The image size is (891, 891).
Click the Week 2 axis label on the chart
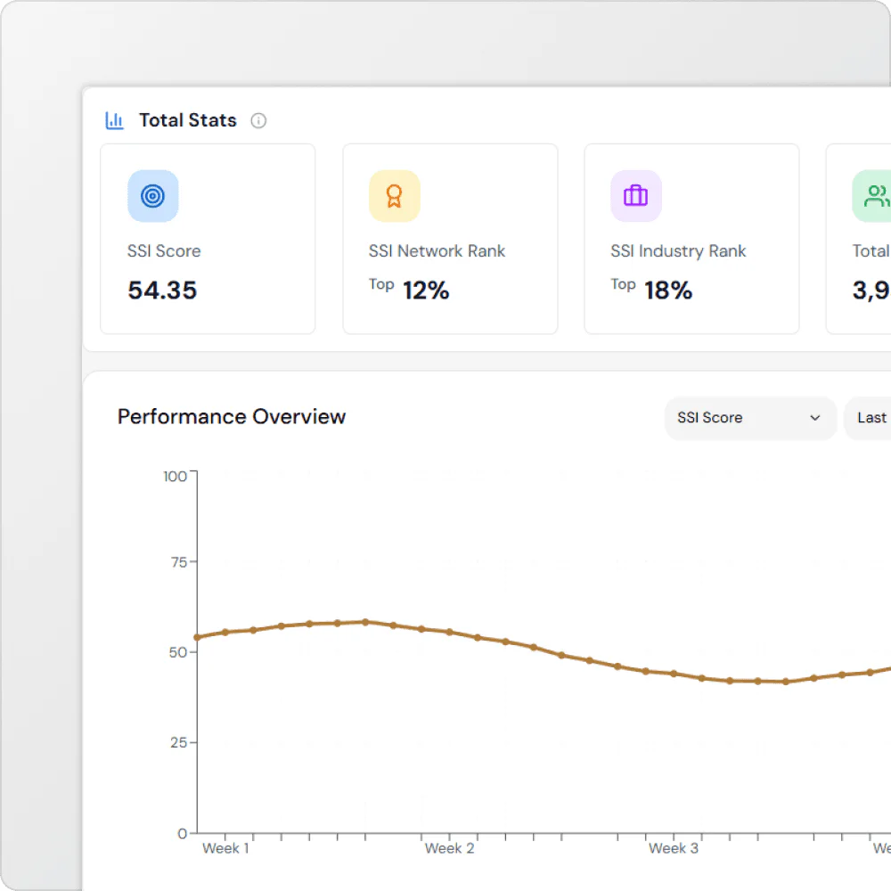[x=449, y=847]
